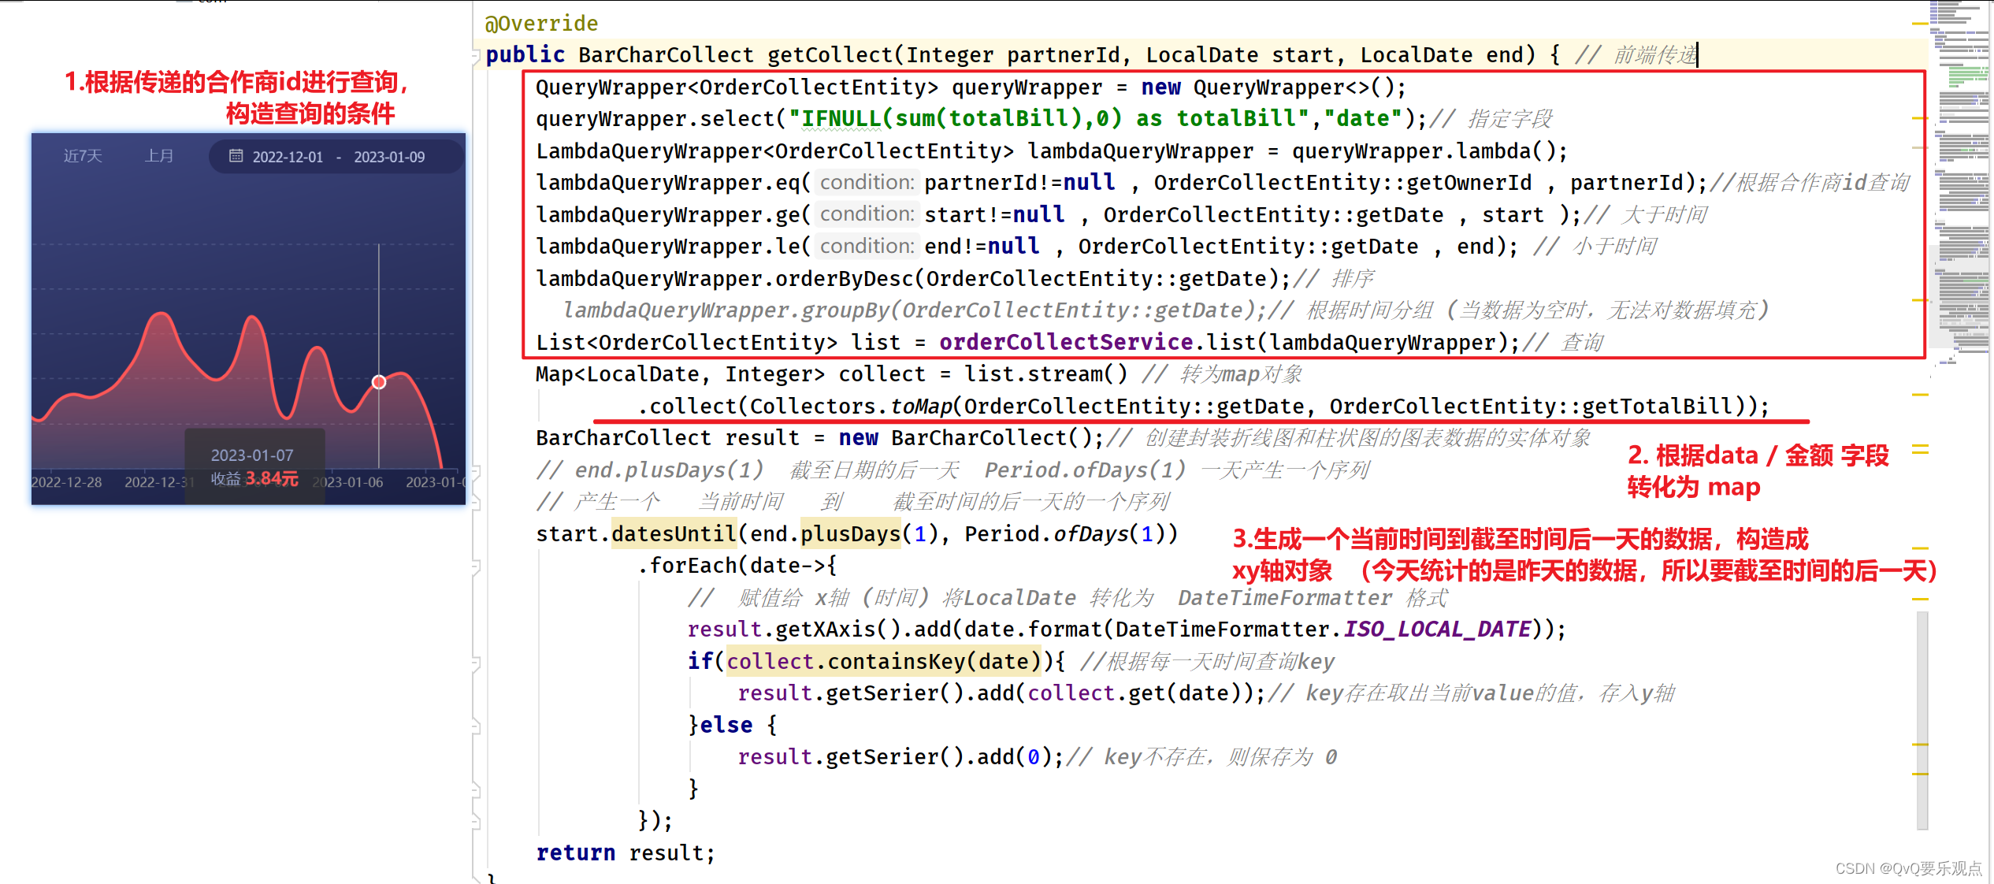The height and width of the screenshot is (884, 1994).
Task: Click the highlighted datesUntil method
Action: coord(674,534)
